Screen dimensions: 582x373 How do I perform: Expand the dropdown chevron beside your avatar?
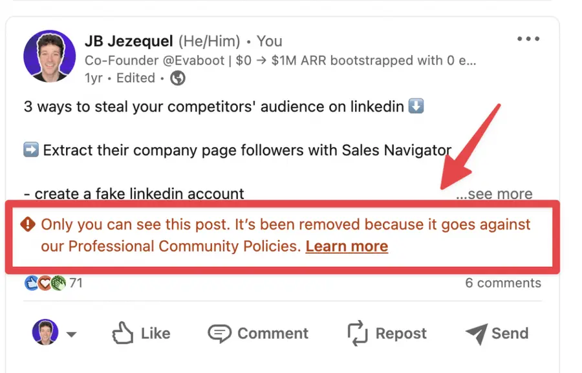[72, 335]
